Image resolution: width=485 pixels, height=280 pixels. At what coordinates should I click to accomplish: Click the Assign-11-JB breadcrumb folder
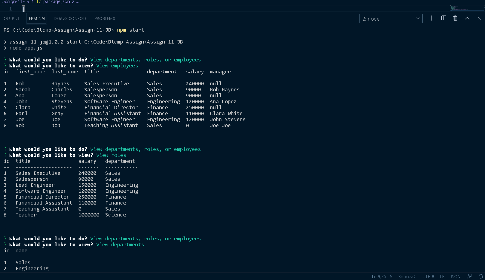[16, 2]
